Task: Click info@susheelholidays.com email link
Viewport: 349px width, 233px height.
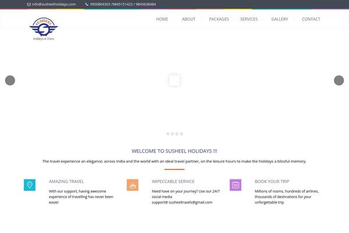Action: [x=54, y=4]
